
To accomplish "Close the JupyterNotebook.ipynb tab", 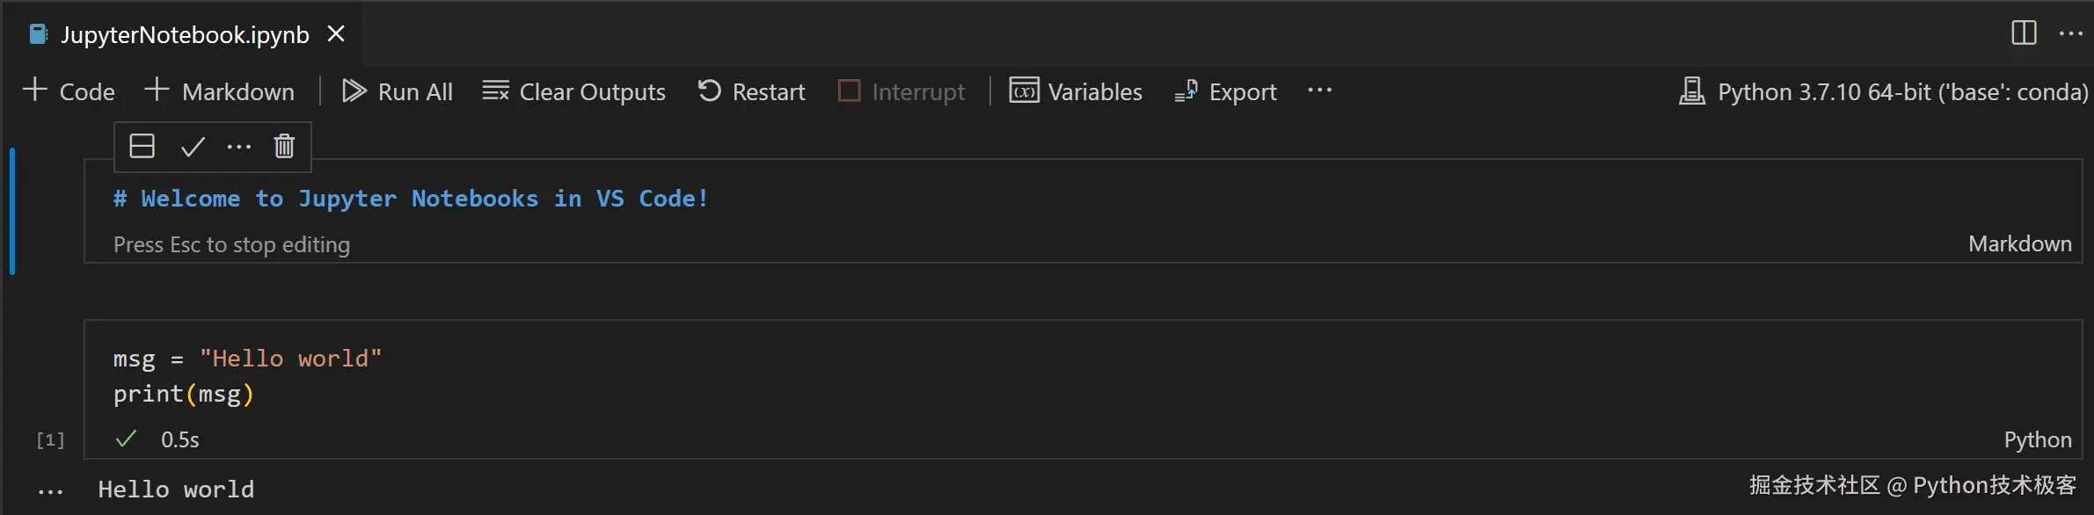I will tap(336, 34).
